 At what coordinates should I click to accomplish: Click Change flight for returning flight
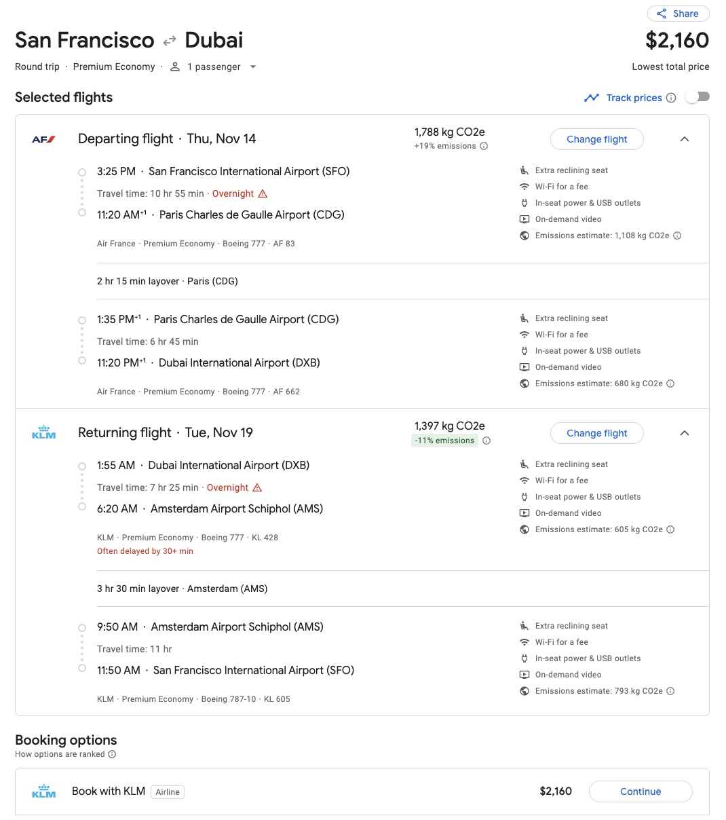(x=596, y=433)
